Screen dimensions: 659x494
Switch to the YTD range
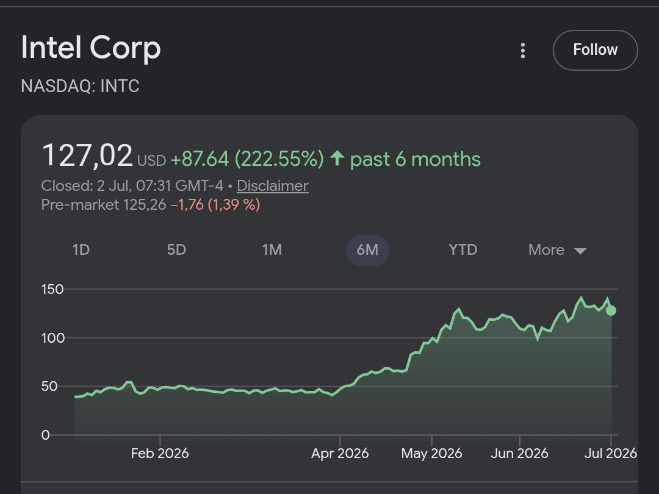(x=463, y=250)
